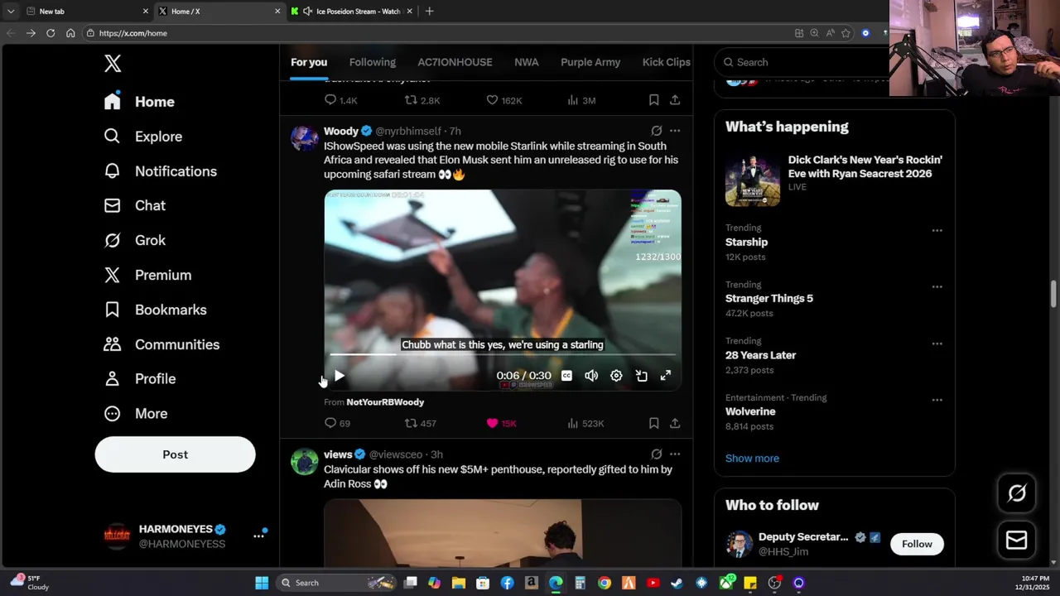The height and width of the screenshot is (596, 1060).
Task: Open Wolverine trend options menu
Action: pyautogui.click(x=937, y=400)
